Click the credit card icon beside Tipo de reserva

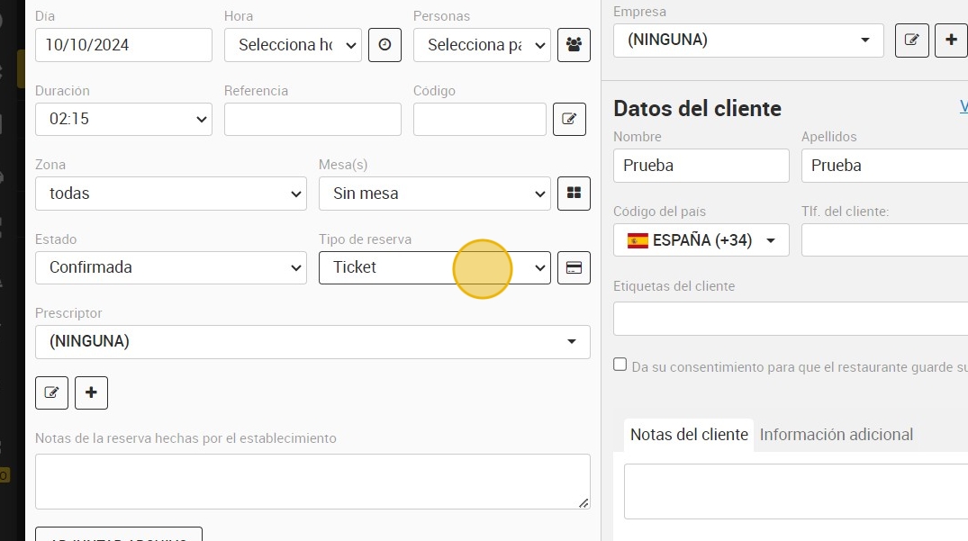pos(574,267)
